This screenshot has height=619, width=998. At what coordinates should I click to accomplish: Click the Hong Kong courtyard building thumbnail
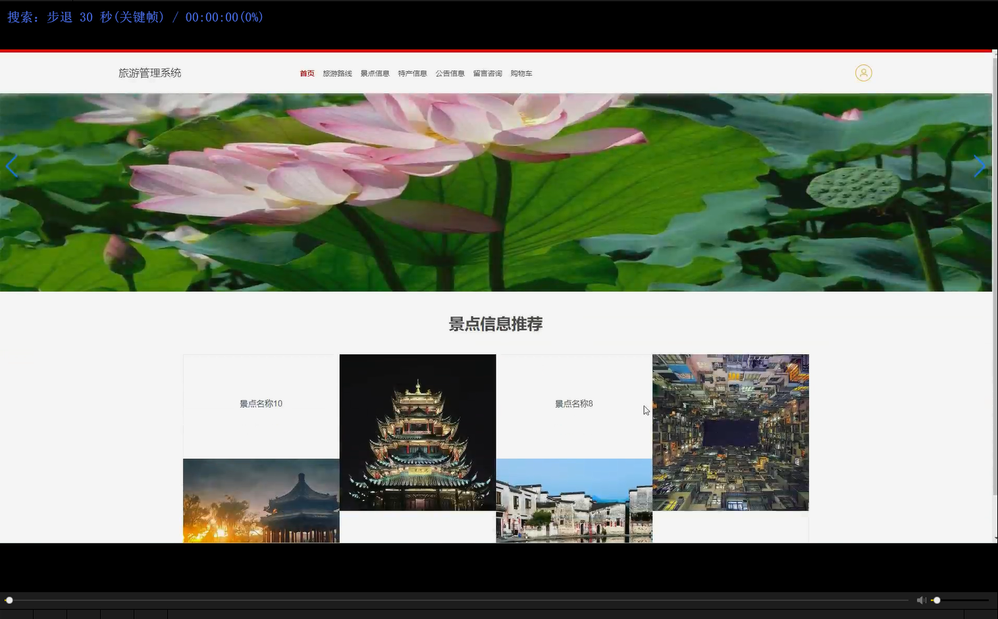pyautogui.click(x=730, y=433)
